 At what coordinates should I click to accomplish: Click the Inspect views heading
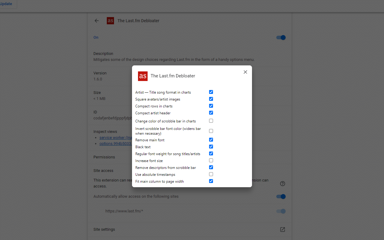(105, 132)
